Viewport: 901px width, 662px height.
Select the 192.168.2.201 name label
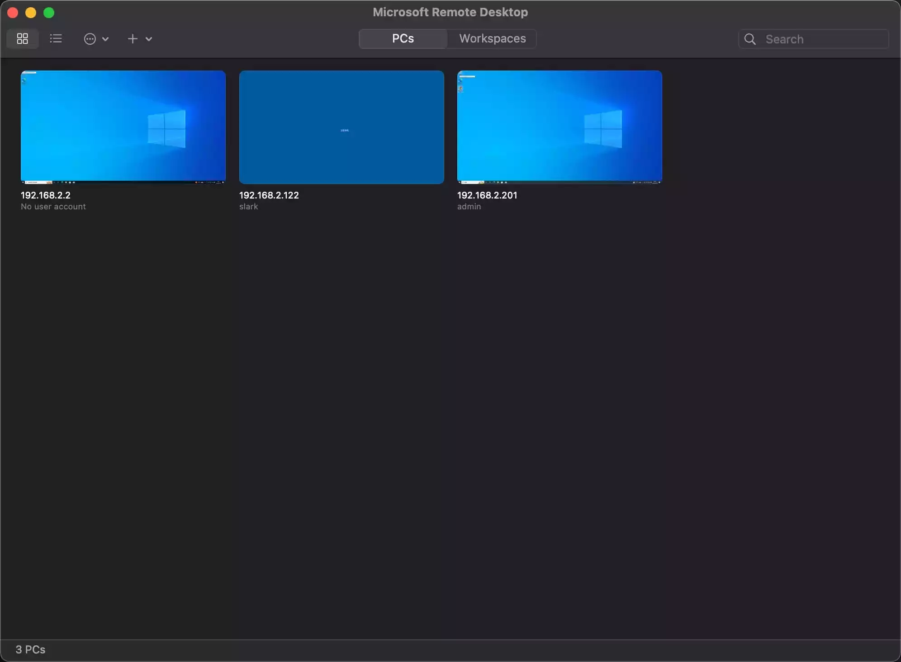pos(487,195)
